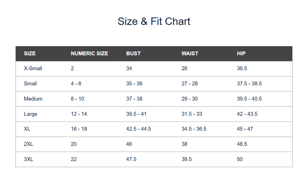Select the X-Small row label

click(33, 69)
